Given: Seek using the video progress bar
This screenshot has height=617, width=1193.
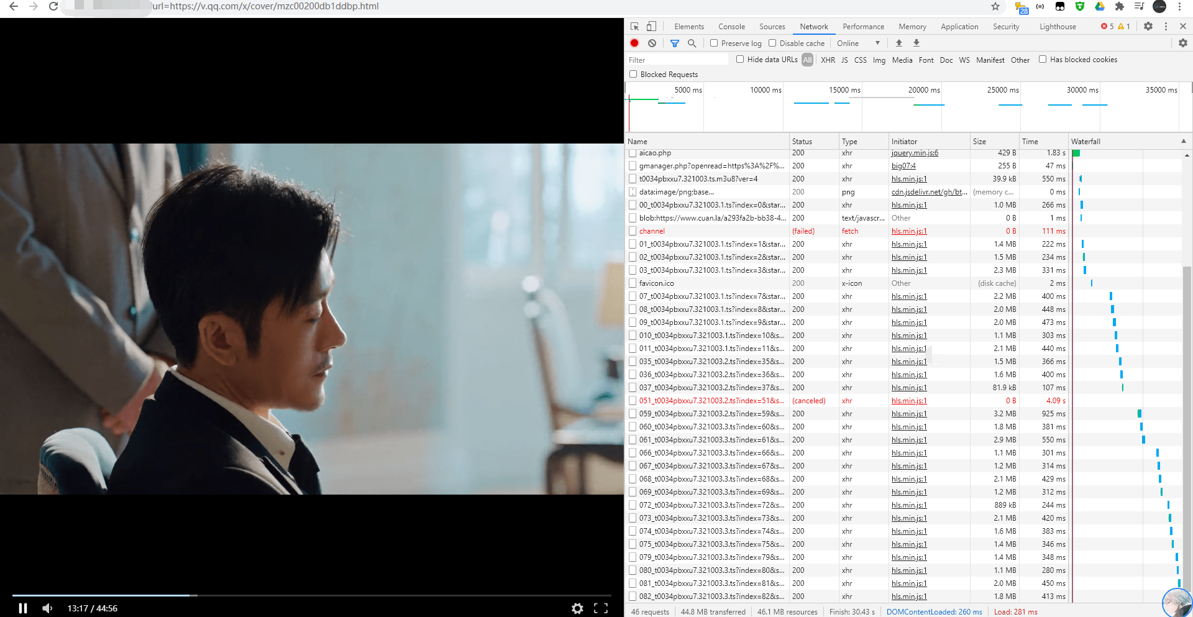Looking at the screenshot, I should coord(311,595).
